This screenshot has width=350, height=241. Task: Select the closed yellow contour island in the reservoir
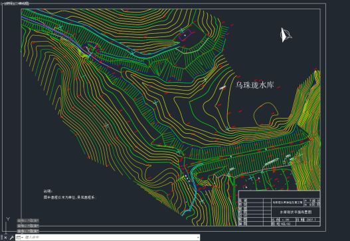pyautogui.click(x=266, y=114)
